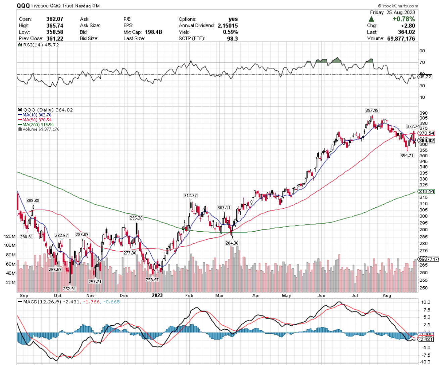Click the '258.97' price annotation
439x365 pixels.
tap(152, 280)
